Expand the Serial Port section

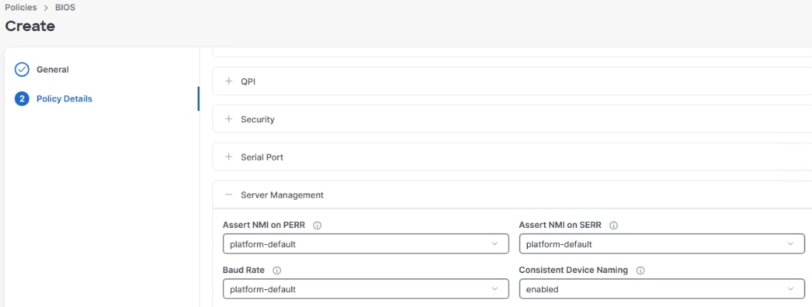coord(229,157)
